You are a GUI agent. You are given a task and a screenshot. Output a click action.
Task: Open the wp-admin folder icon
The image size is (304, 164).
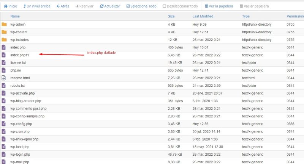pos(4,25)
